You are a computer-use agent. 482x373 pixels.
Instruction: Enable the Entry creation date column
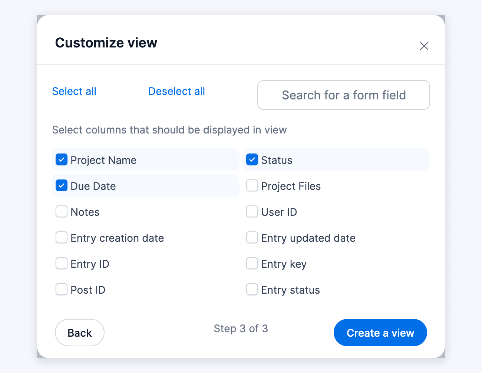point(62,238)
